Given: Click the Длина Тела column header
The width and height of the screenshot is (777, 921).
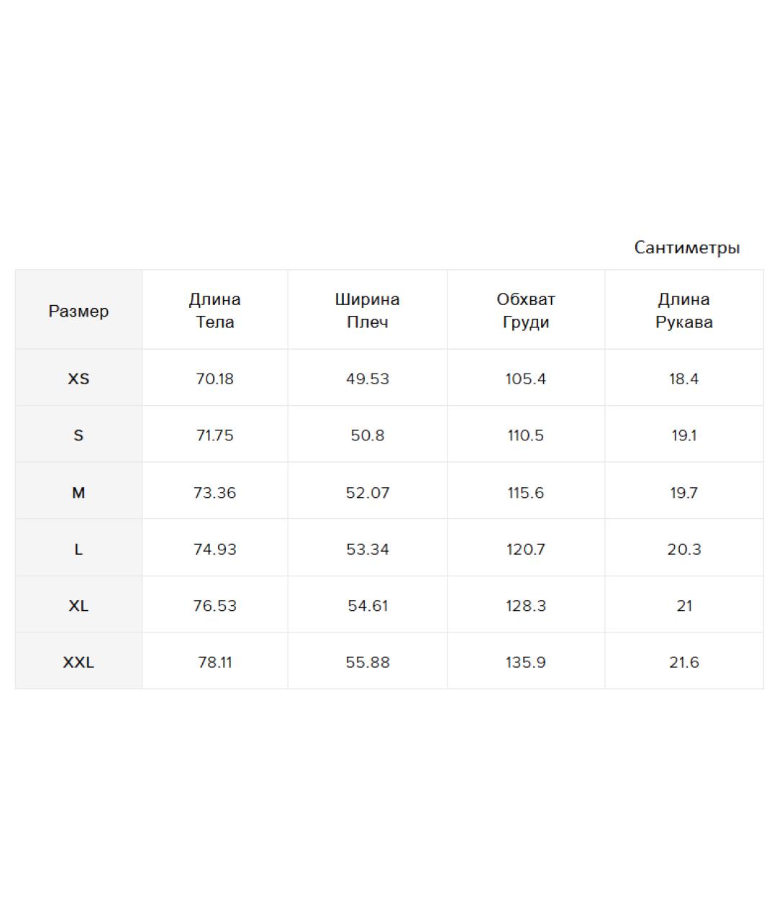Looking at the screenshot, I should click(x=214, y=311).
